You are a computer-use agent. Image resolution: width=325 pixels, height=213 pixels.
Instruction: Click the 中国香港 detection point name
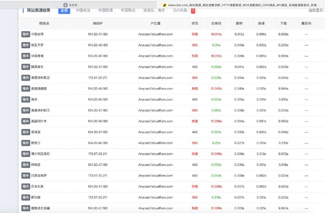[37, 56]
